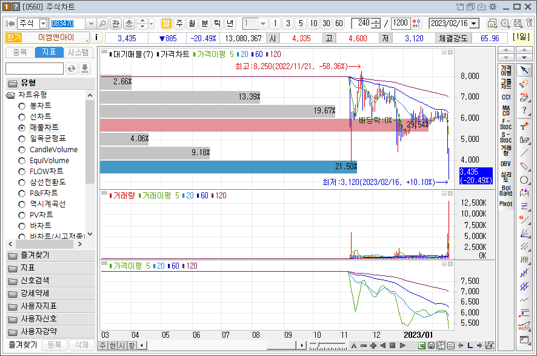Select 매물차트 radio option
The width and height of the screenshot is (537, 356).
(22, 128)
